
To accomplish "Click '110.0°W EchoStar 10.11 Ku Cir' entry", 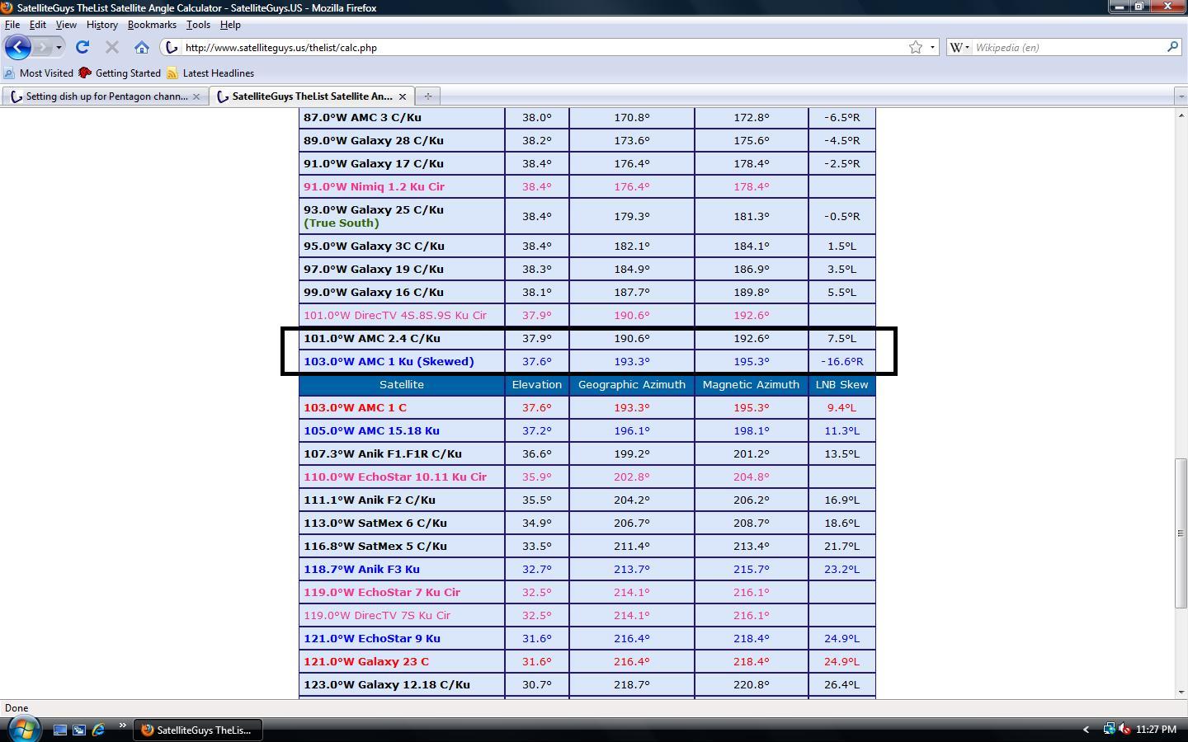I will coord(395,477).
